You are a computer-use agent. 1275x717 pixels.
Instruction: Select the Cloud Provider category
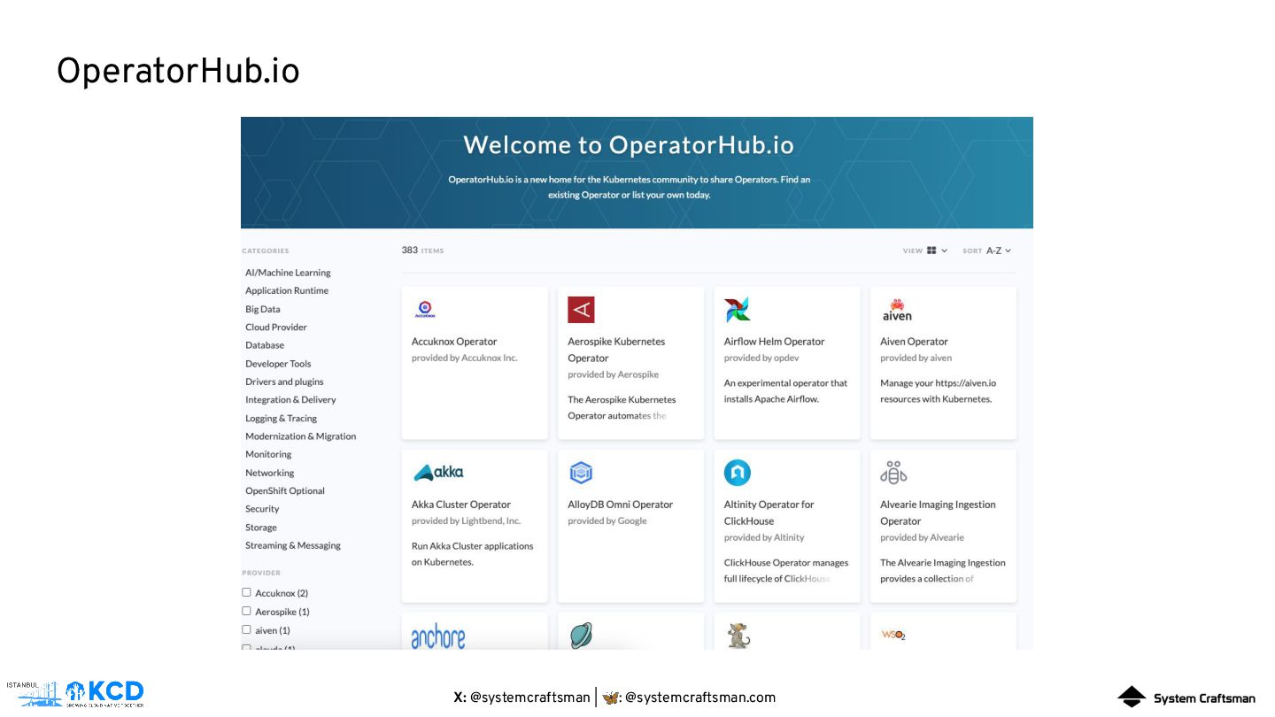(276, 327)
